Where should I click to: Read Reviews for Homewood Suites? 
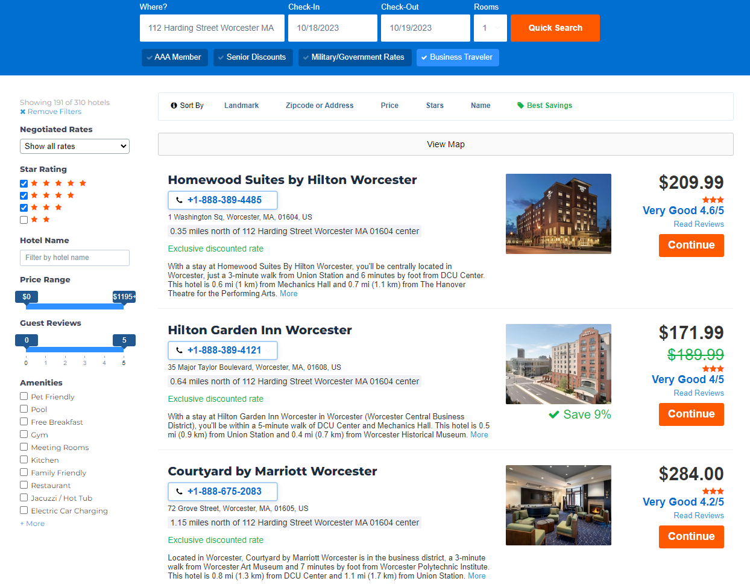pyautogui.click(x=699, y=224)
